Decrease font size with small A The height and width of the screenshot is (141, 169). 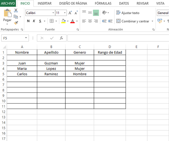(x=76, y=13)
